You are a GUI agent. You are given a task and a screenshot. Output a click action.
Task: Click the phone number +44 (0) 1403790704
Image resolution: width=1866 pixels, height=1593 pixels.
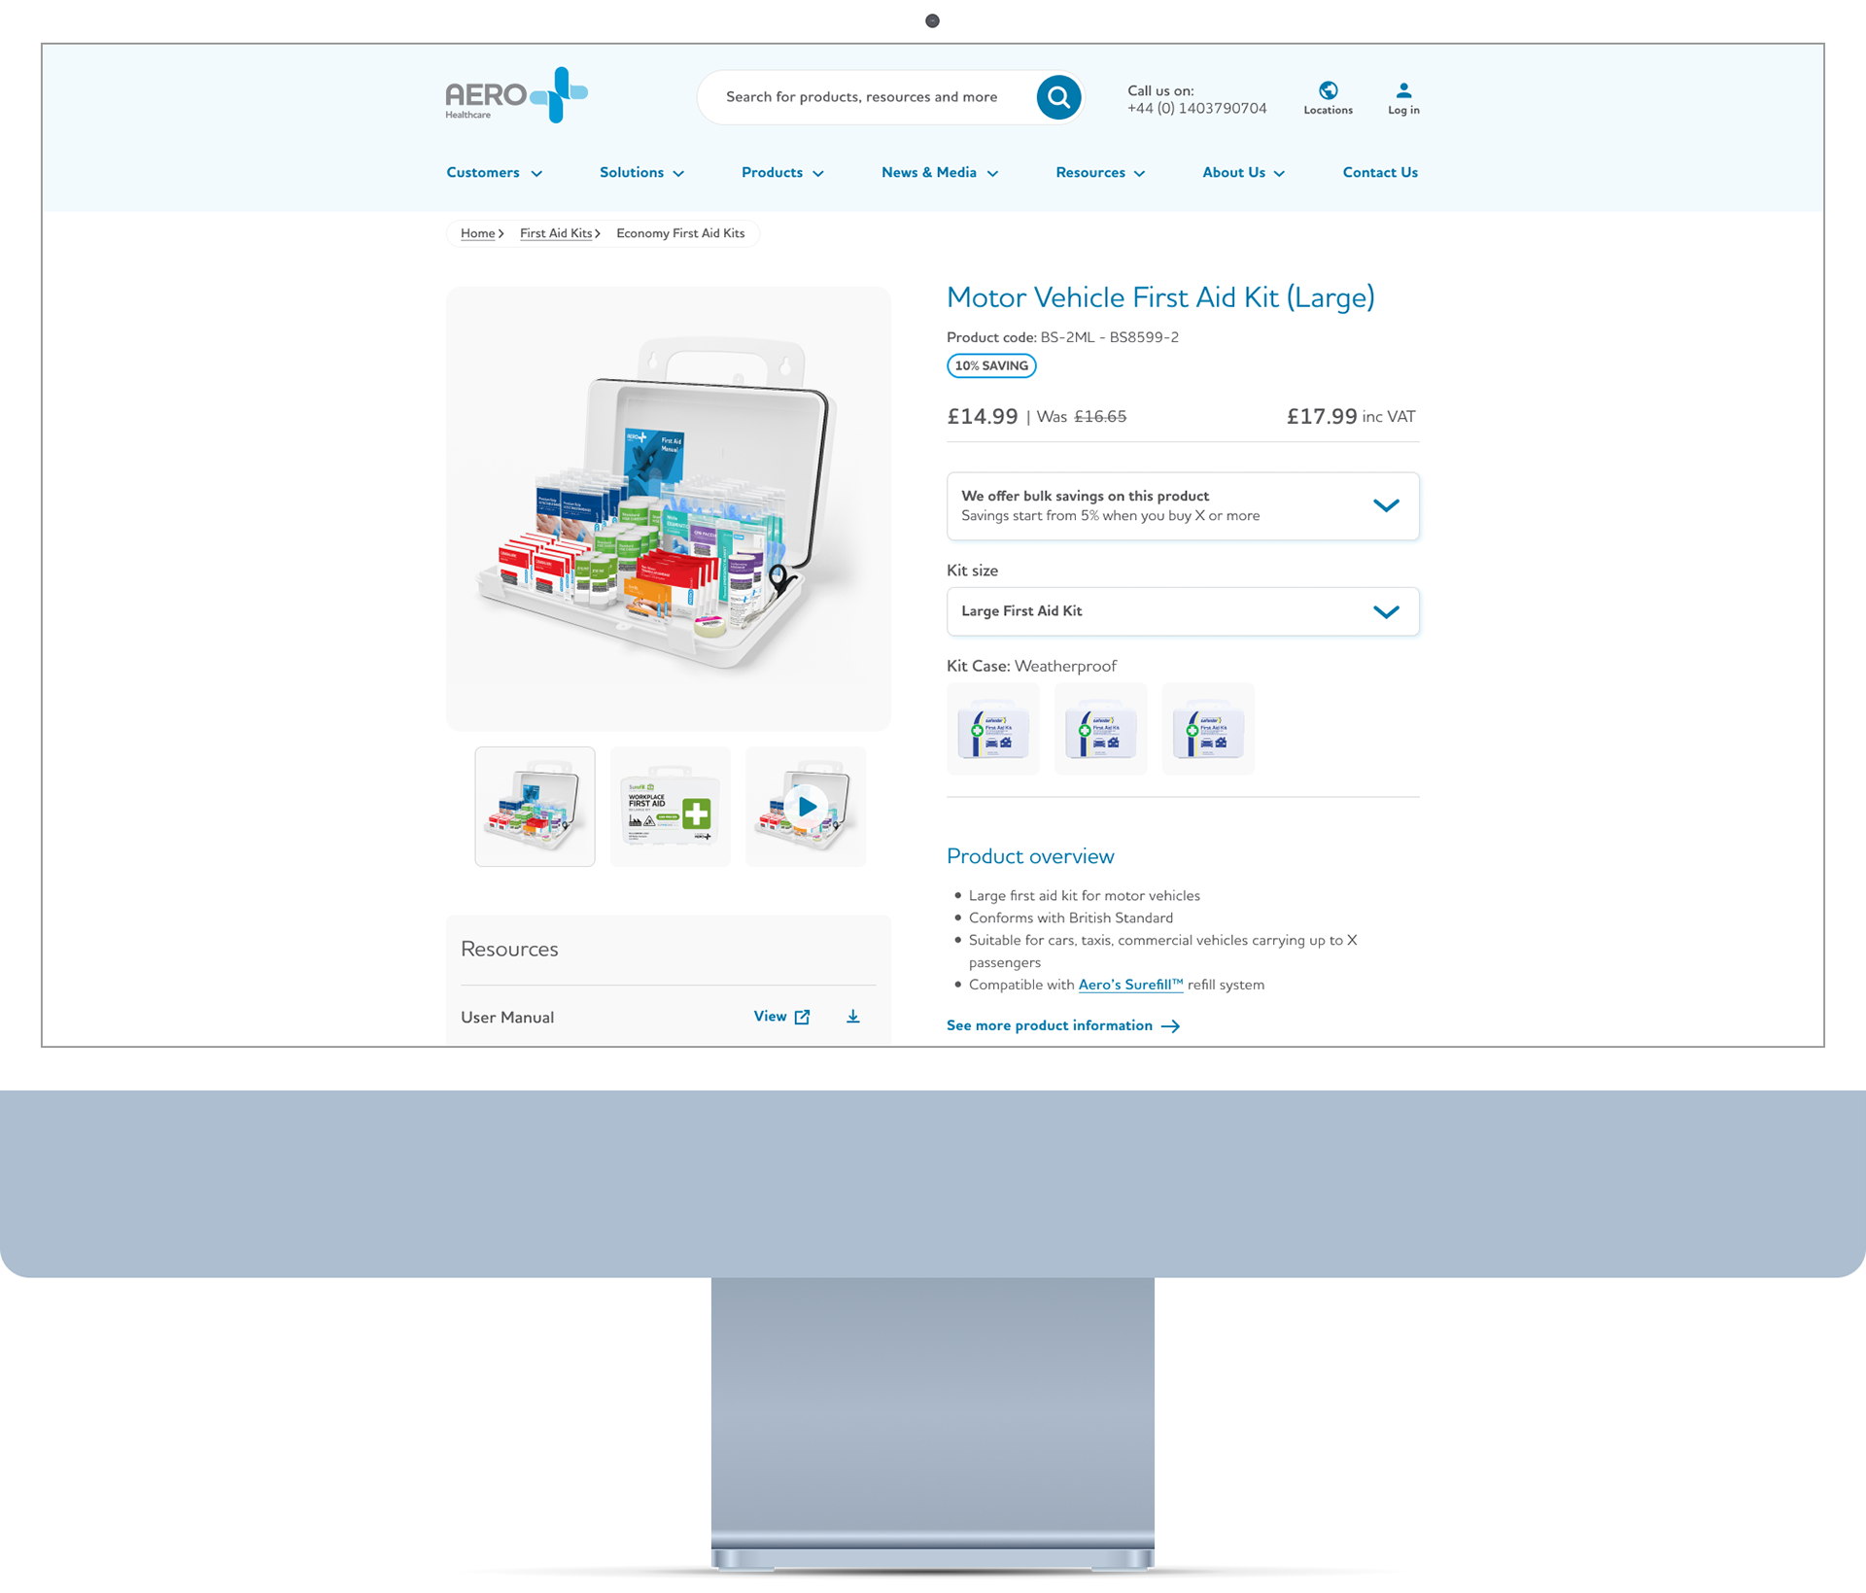1196,109
